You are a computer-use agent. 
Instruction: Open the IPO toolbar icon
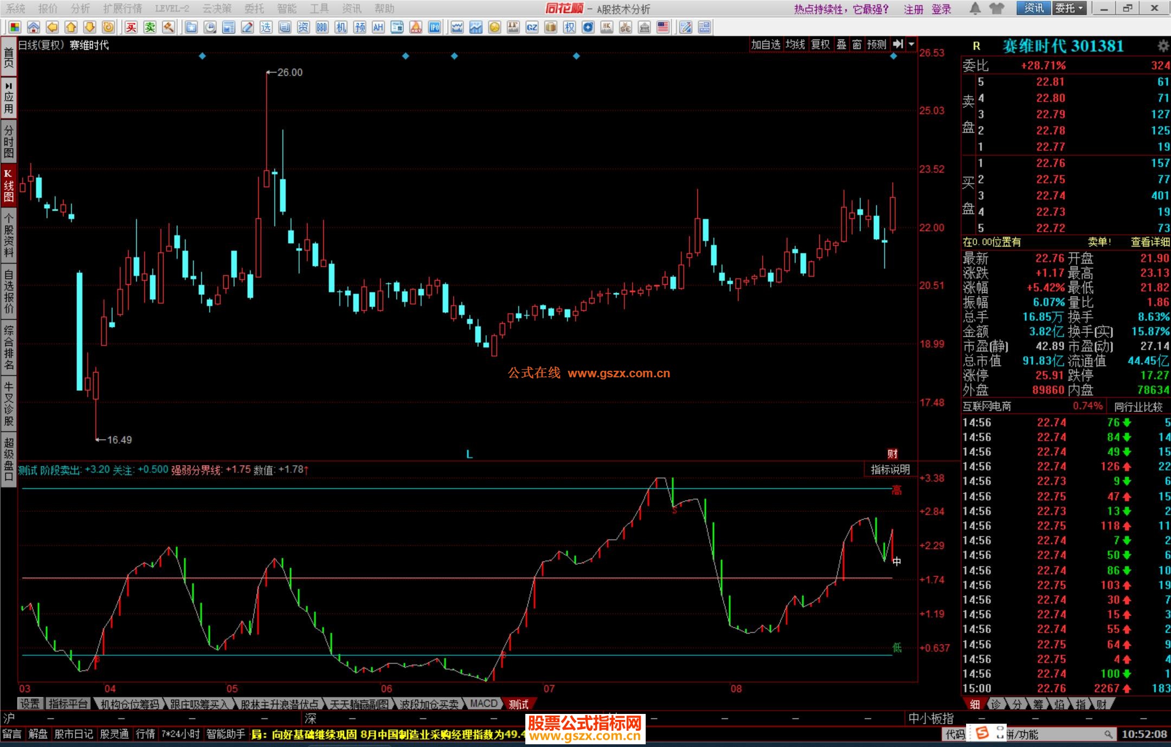(434, 27)
